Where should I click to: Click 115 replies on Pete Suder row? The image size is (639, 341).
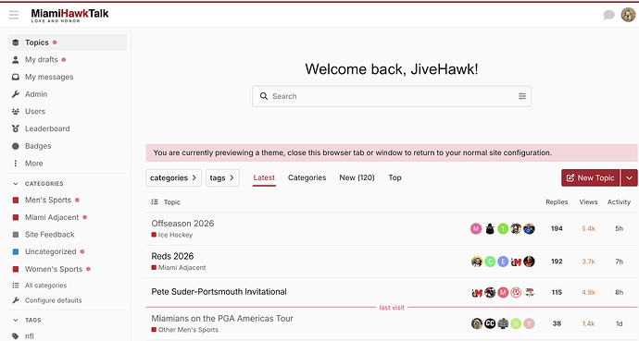pyautogui.click(x=557, y=293)
